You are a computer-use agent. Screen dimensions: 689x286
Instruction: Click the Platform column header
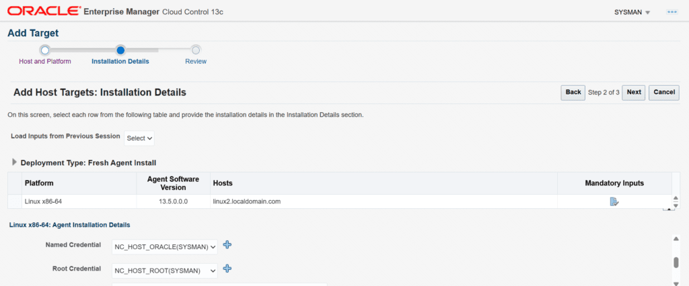(79, 183)
